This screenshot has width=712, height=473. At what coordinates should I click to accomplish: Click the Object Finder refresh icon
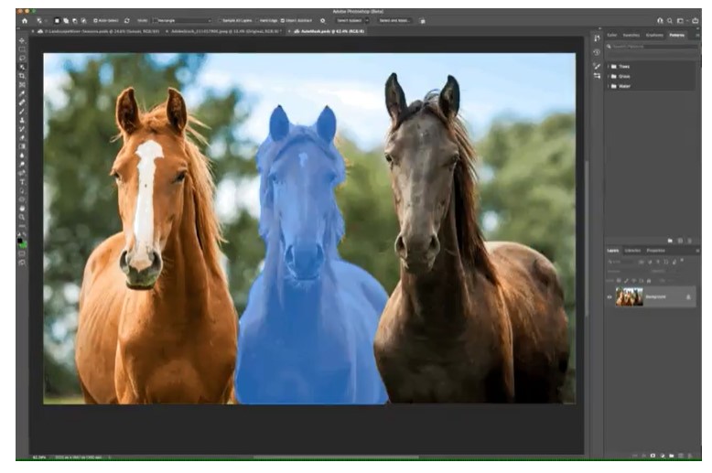pyautogui.click(x=126, y=21)
